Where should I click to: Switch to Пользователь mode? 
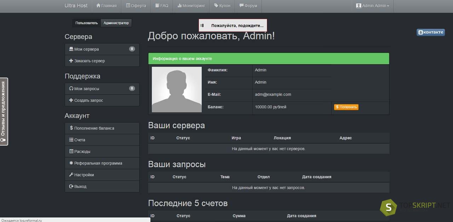click(86, 23)
